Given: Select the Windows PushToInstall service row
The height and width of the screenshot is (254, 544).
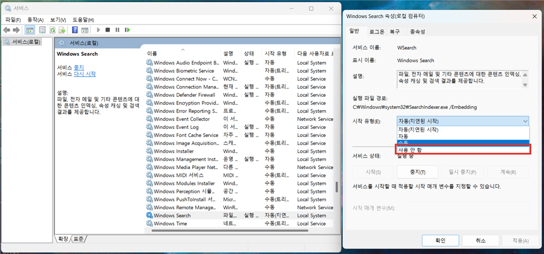Looking at the screenshot, I should point(239,200).
